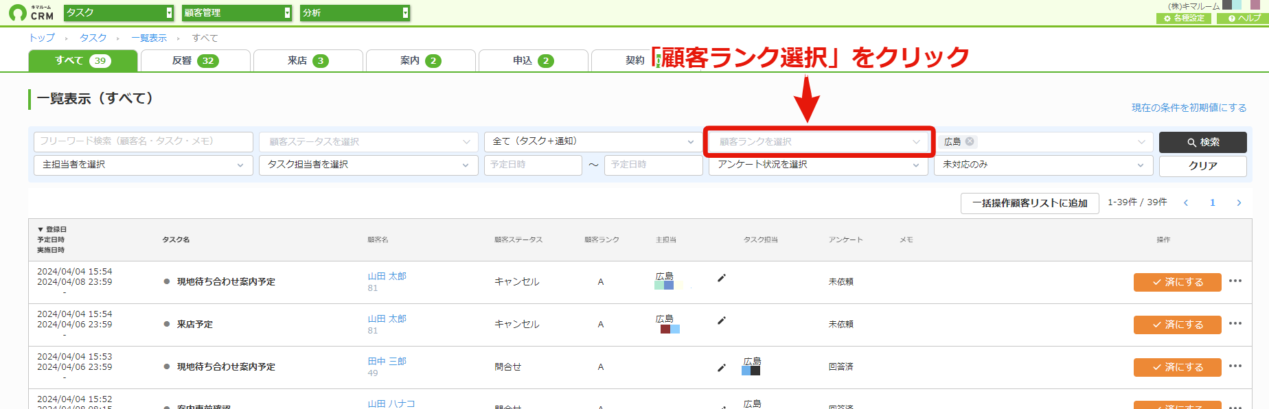This screenshot has height=409, width=1269.
Task: Open 顧客ランクを選択 dropdown
Action: [x=819, y=141]
